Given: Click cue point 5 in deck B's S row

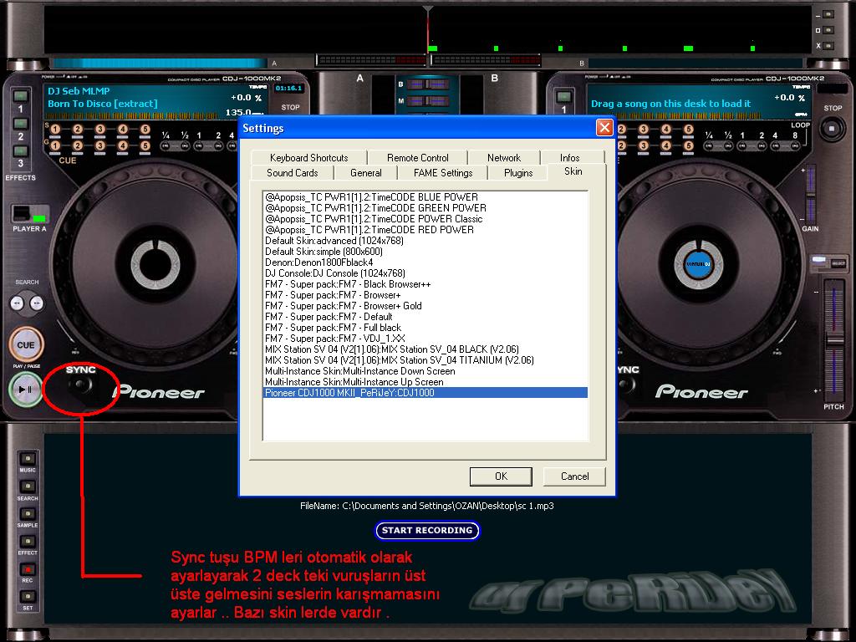Looking at the screenshot, I should [689, 130].
